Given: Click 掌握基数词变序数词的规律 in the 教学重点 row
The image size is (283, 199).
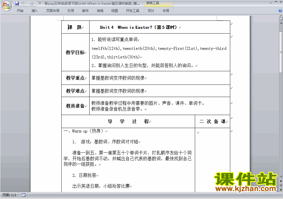Looking at the screenshot, I should (118, 78).
